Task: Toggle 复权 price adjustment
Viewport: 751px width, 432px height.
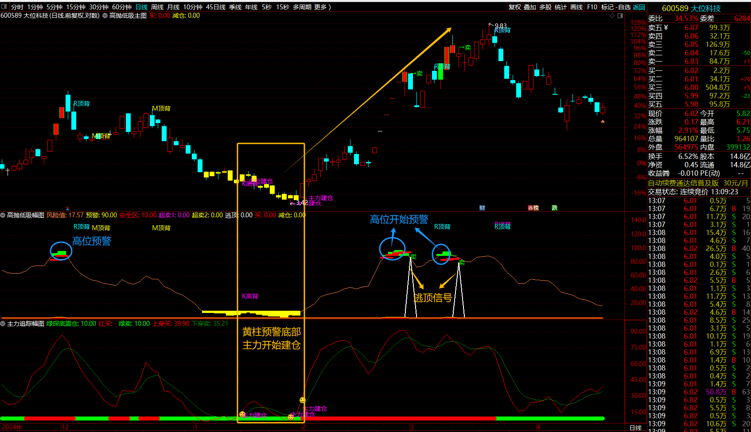Action: (x=515, y=7)
